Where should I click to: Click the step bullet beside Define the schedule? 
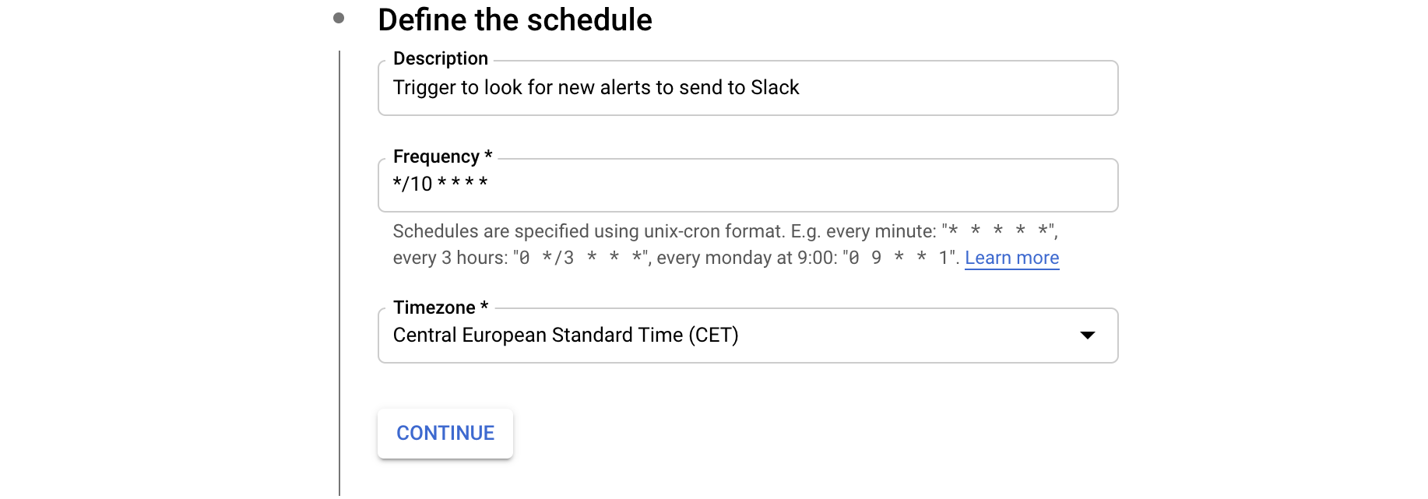pyautogui.click(x=339, y=18)
